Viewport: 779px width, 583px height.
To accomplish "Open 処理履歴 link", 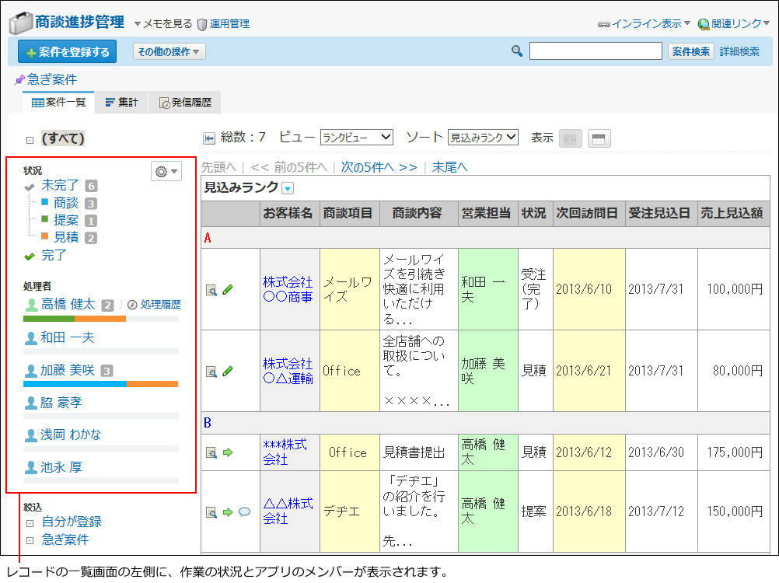I will (160, 305).
